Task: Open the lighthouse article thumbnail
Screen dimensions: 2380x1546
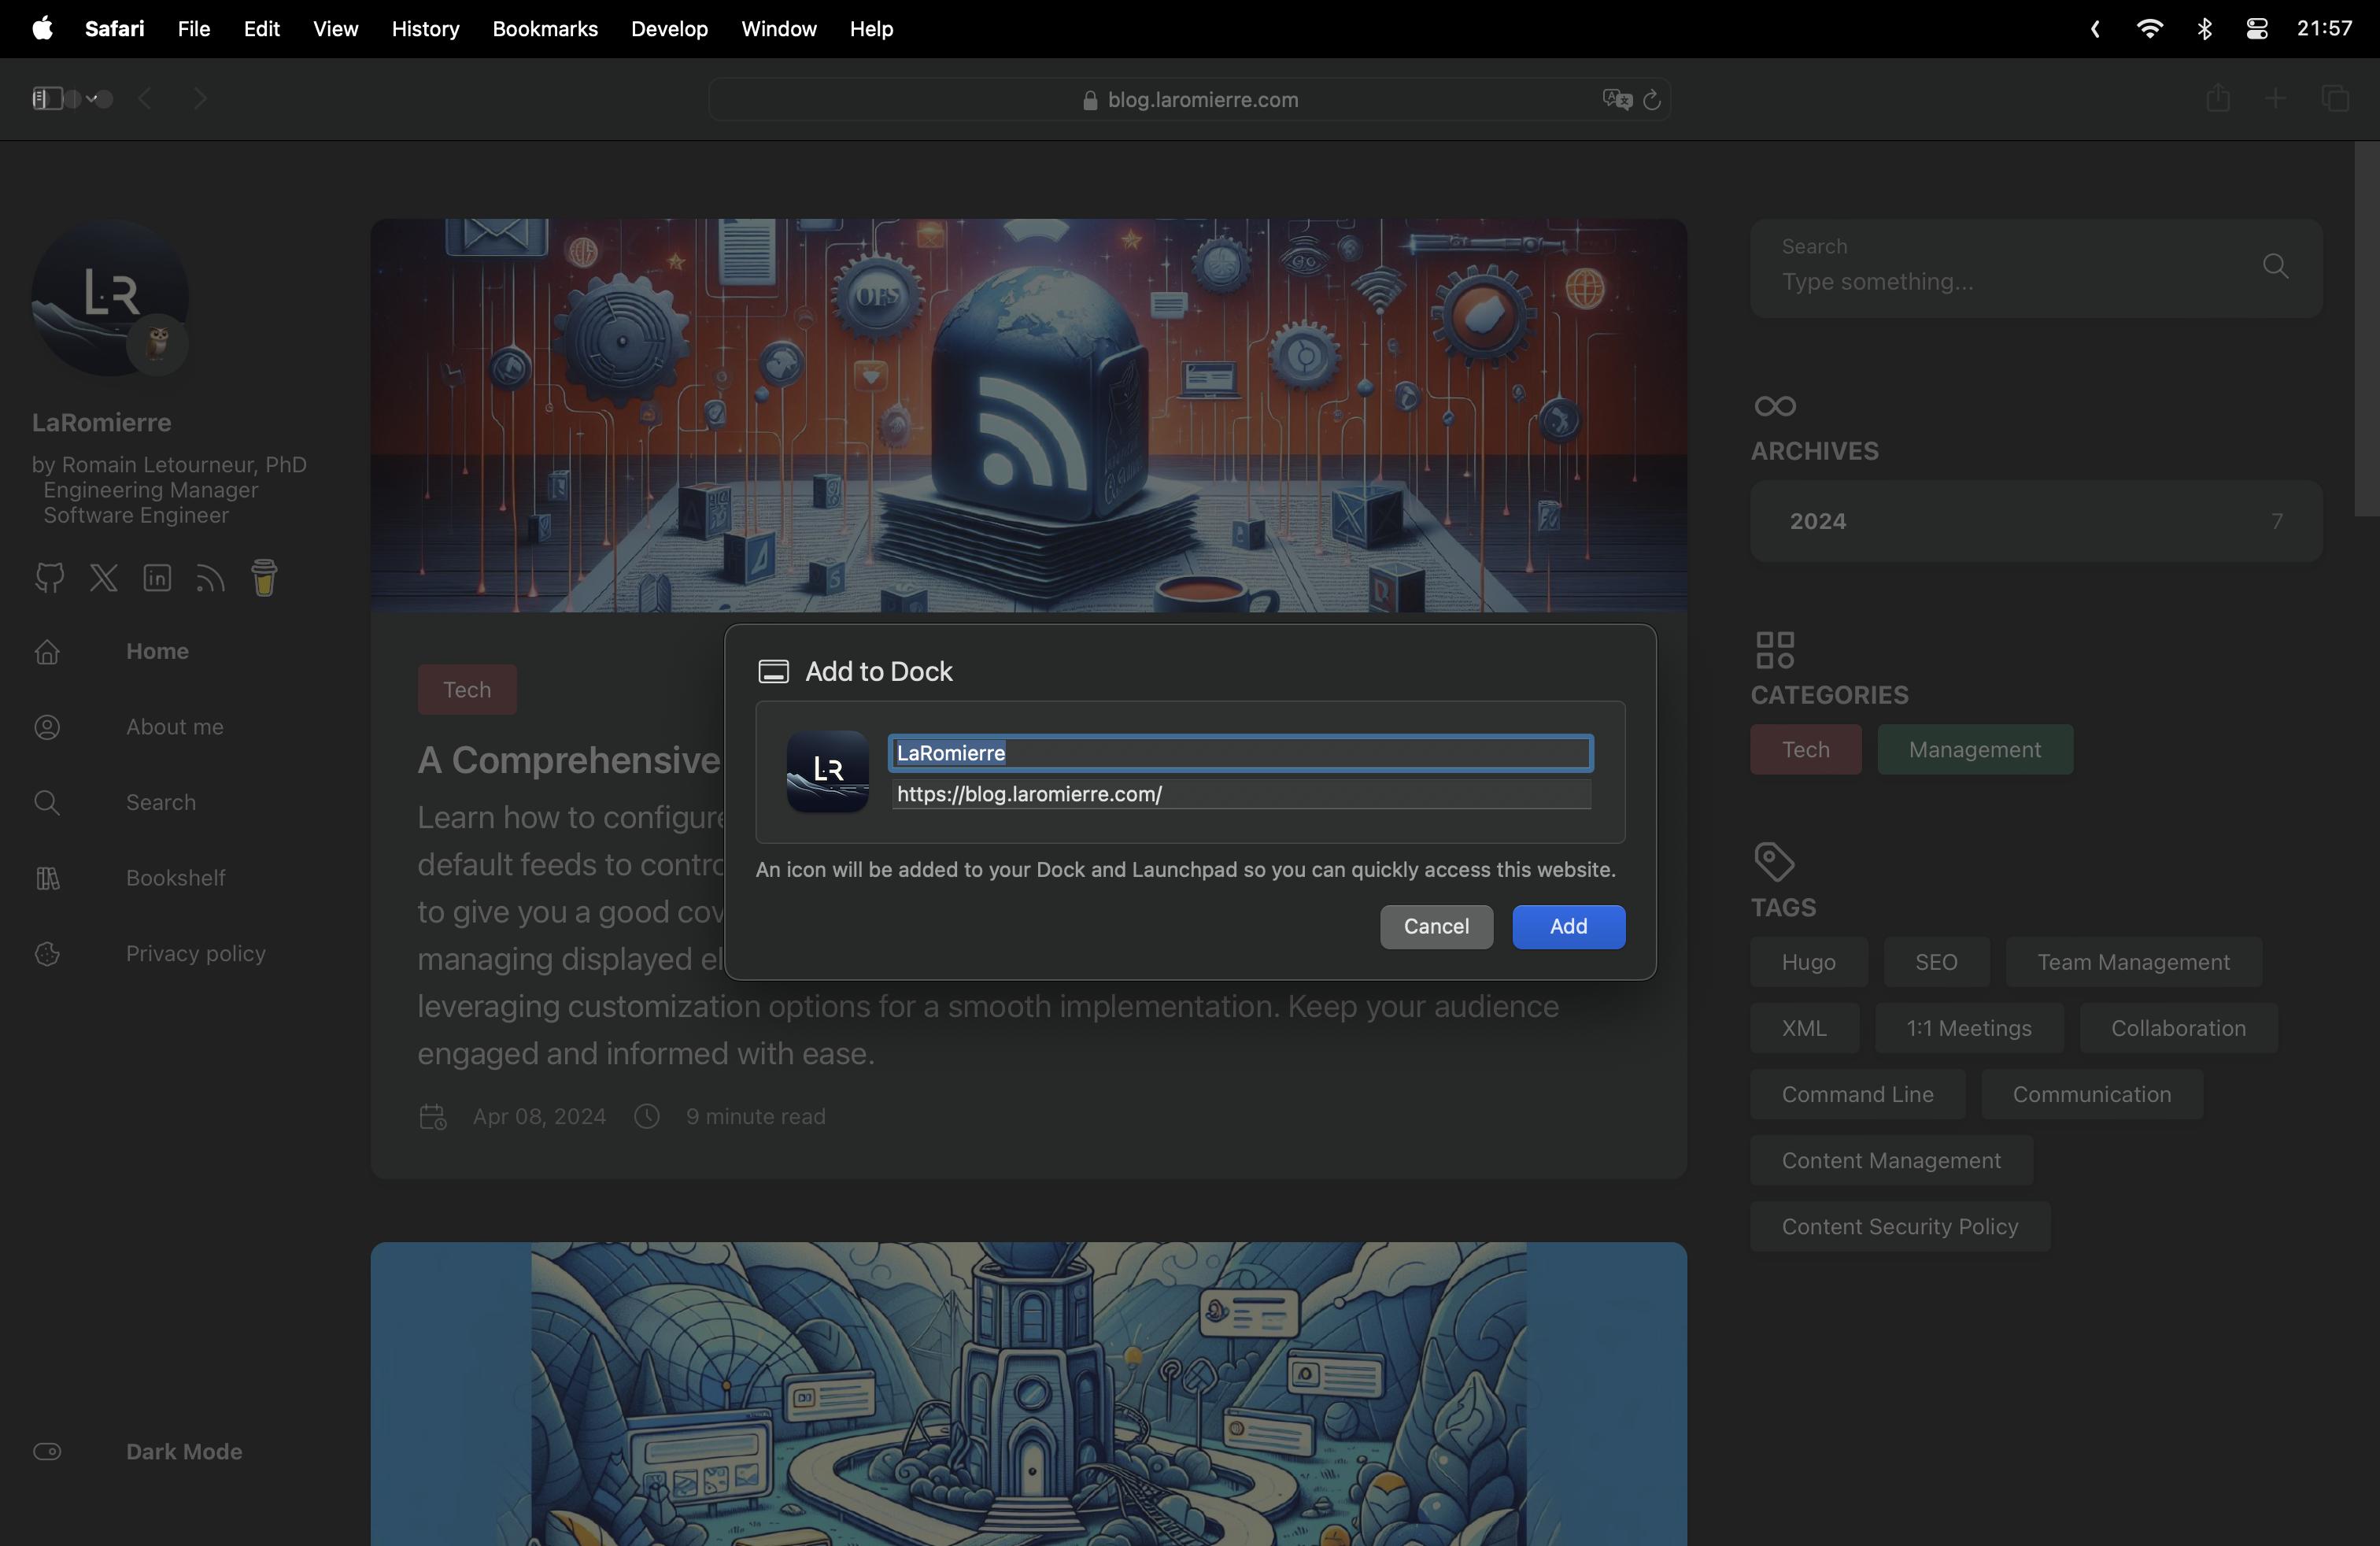Action: tap(1028, 1394)
